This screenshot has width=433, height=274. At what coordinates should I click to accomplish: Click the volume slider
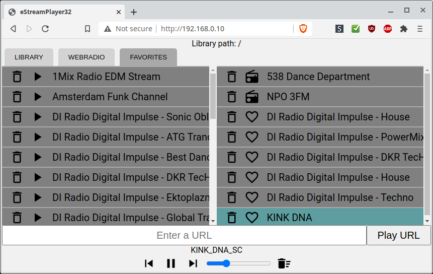(x=238, y=263)
